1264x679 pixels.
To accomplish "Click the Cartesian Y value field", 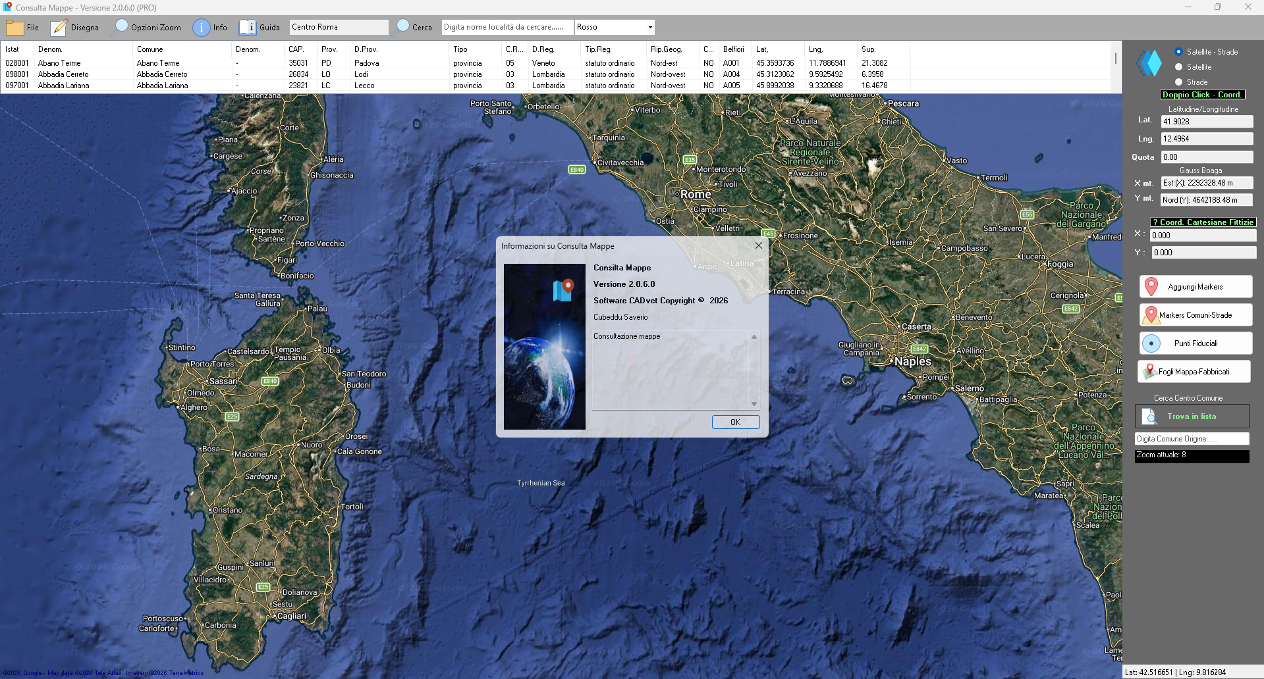I will (1203, 253).
